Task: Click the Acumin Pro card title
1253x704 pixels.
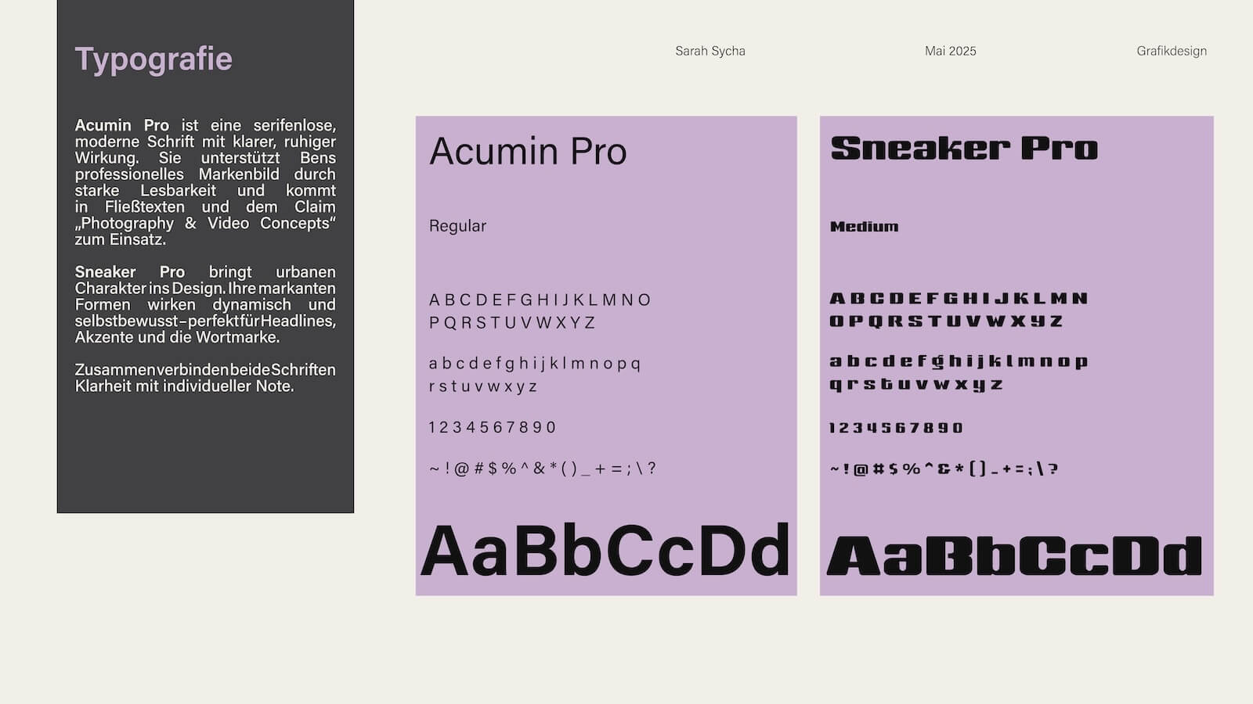Action: [528, 151]
